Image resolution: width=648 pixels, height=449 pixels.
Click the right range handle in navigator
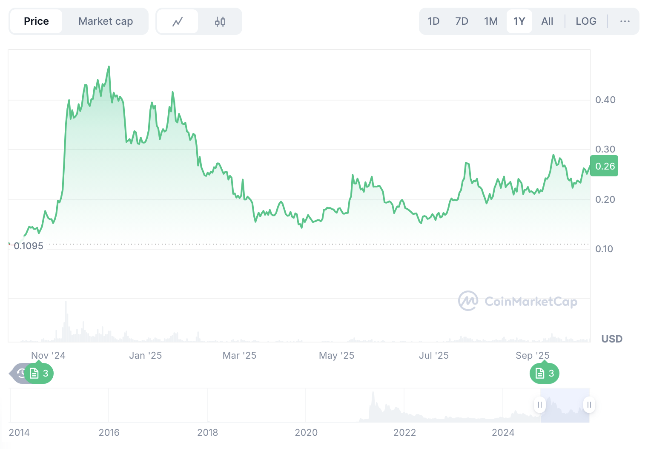[x=589, y=405]
